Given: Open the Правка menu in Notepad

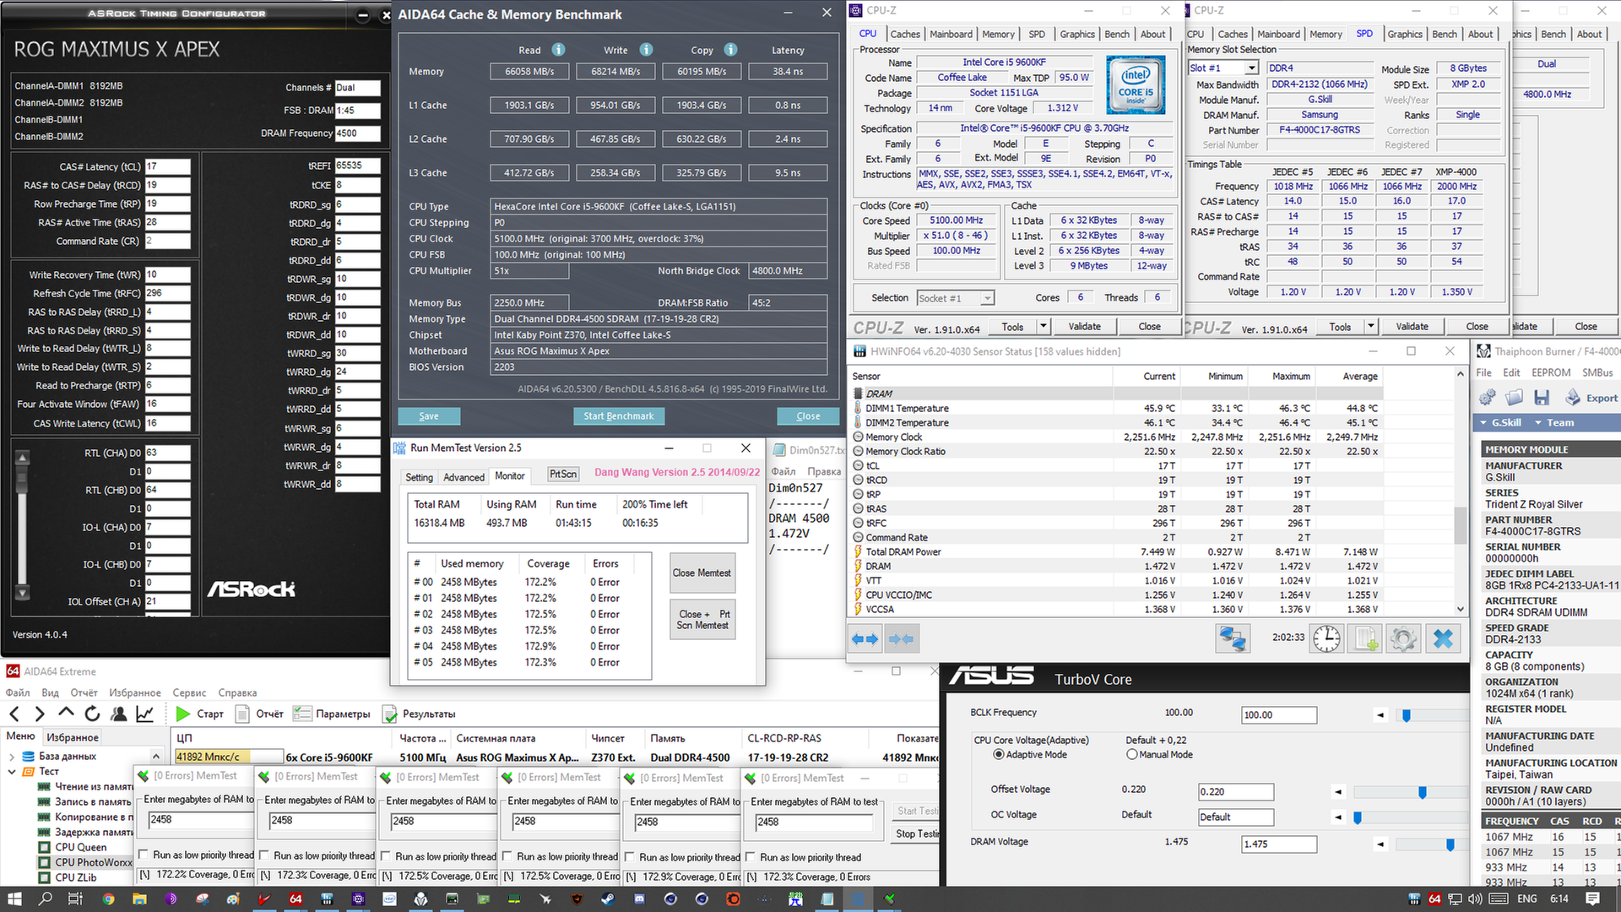Looking at the screenshot, I should coord(824,471).
